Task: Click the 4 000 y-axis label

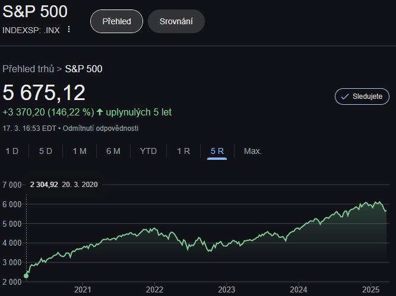Action: (x=12, y=243)
